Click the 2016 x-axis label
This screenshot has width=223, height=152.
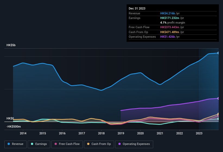(62, 133)
